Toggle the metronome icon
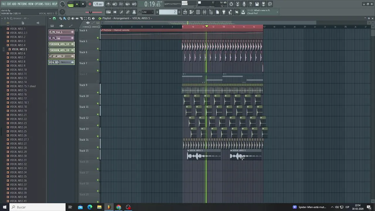This screenshot has height=211, width=375. [108, 4]
